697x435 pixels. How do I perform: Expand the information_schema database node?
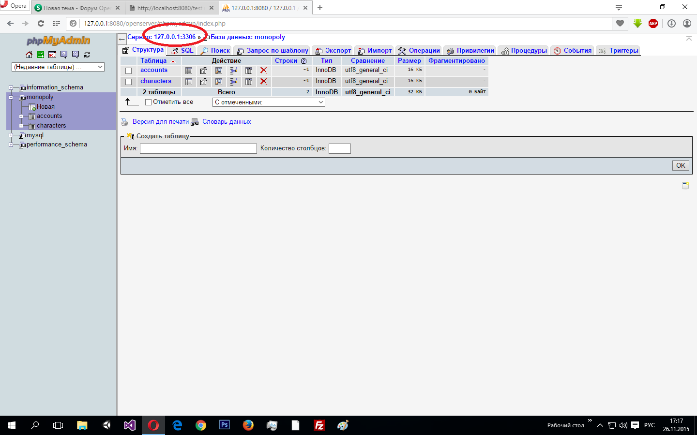tap(11, 87)
